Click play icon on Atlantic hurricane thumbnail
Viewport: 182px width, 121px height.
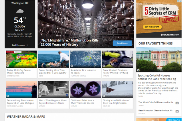72,66
